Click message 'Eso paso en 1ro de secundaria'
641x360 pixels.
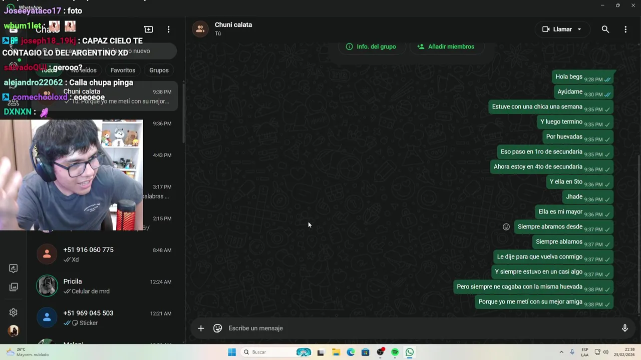coord(556,152)
